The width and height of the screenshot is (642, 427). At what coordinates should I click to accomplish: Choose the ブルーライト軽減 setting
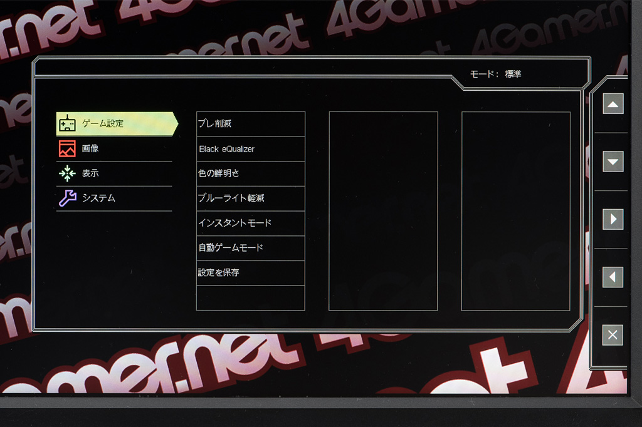point(251,198)
